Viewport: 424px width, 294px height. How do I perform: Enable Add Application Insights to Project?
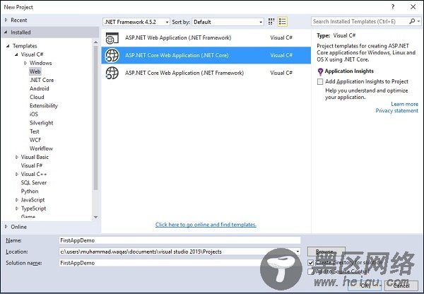320,81
